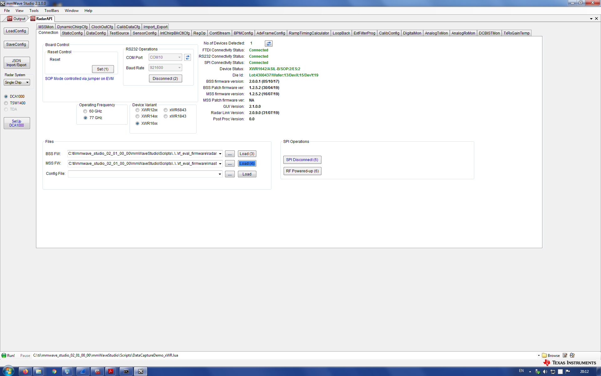The height and width of the screenshot is (376, 601).
Task: Open the Tools menu
Action: click(34, 10)
